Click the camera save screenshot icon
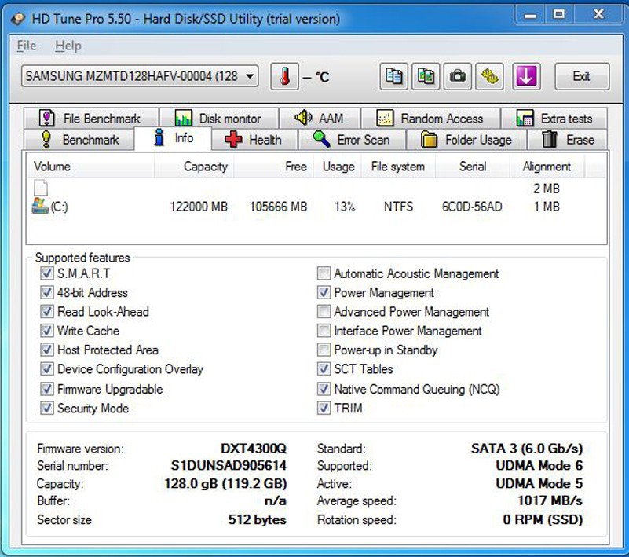The height and width of the screenshot is (557, 629). pyautogui.click(x=457, y=76)
